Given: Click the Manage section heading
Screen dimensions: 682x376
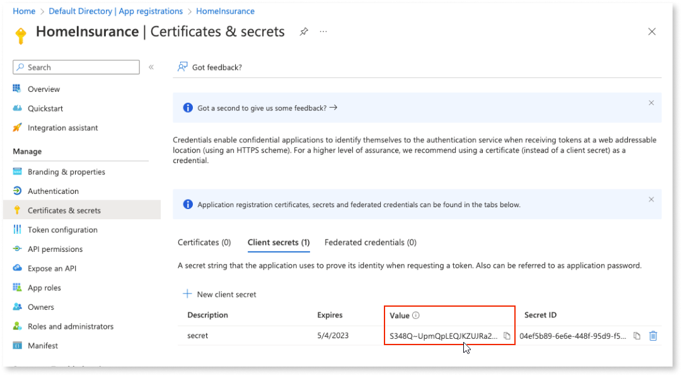Looking at the screenshot, I should [27, 152].
